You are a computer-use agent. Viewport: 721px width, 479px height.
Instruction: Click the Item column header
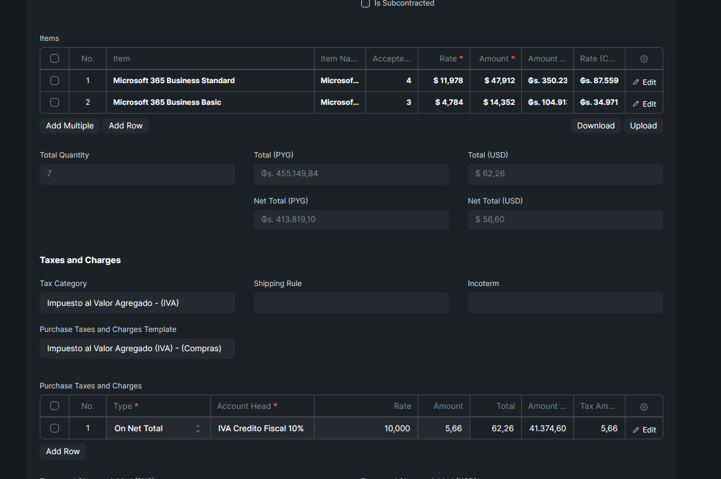210,58
